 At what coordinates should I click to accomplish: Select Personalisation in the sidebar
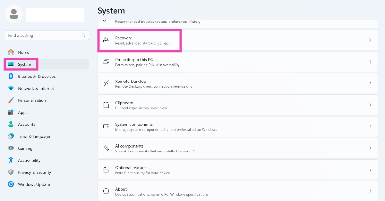tap(32, 100)
